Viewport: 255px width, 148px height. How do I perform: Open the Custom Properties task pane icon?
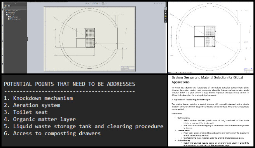165,21
